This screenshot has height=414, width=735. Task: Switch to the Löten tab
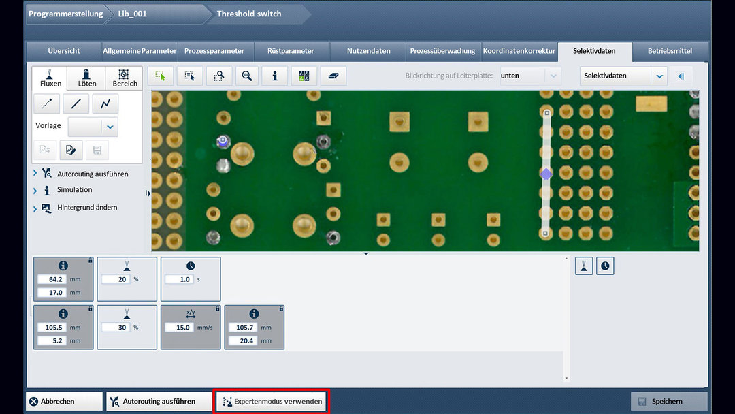(x=86, y=78)
